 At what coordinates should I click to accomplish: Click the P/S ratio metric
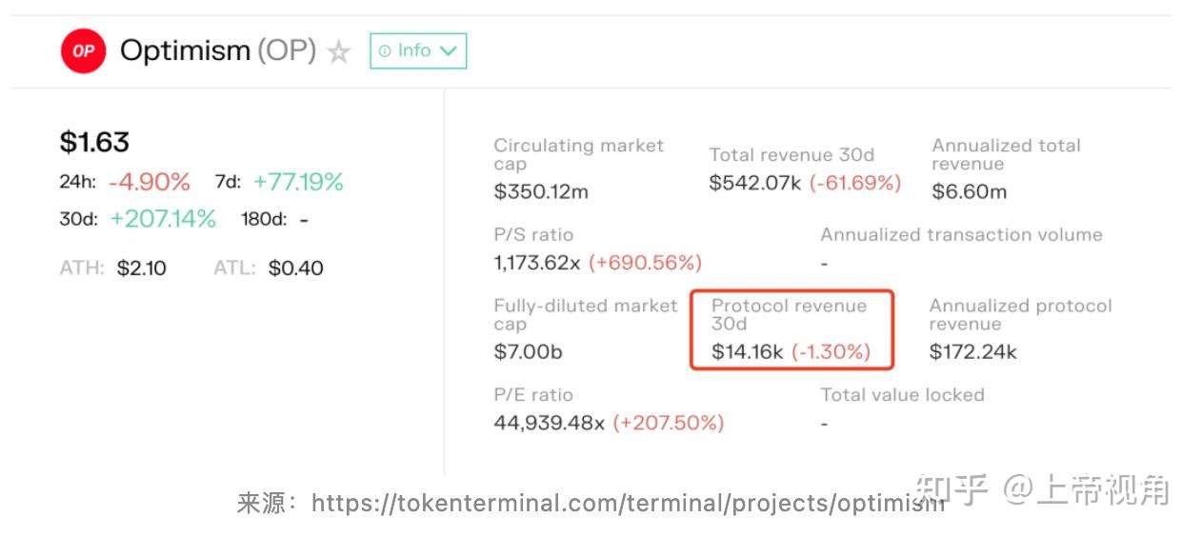tap(533, 234)
